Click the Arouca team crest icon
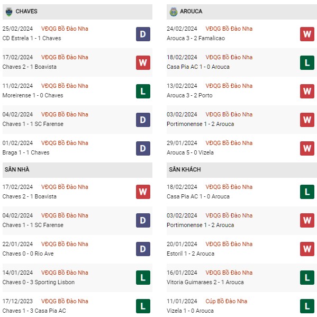Viewport: 317px width, 317px height. tap(174, 12)
